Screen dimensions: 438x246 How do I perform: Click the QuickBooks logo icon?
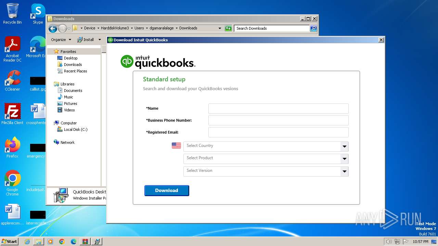[x=127, y=61]
